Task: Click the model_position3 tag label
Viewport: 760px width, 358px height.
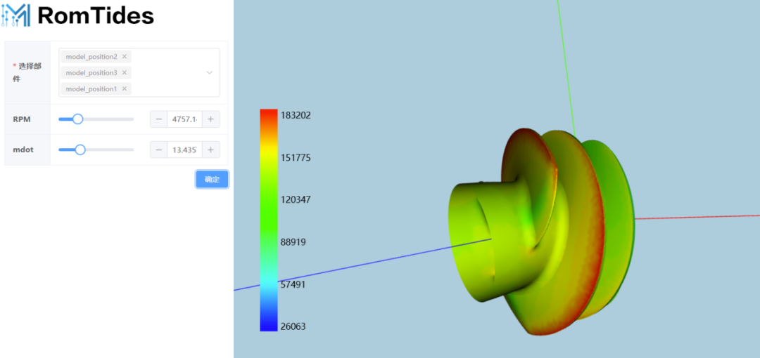Action: click(91, 72)
